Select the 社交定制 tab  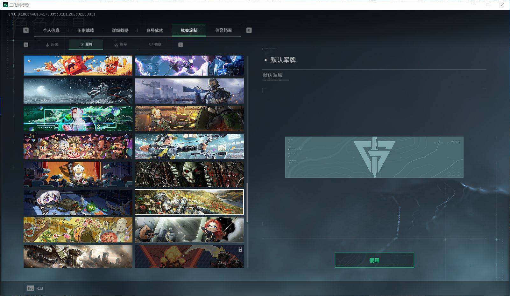[189, 30]
